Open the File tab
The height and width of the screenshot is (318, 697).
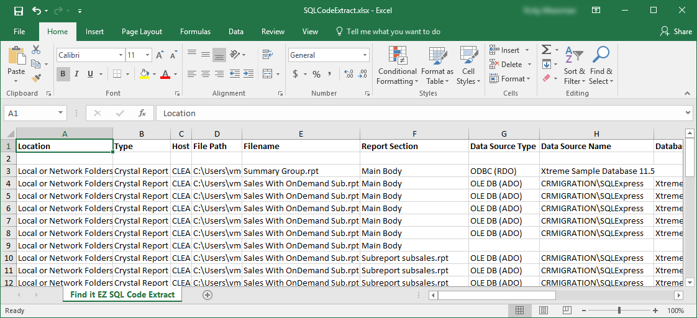tap(19, 32)
